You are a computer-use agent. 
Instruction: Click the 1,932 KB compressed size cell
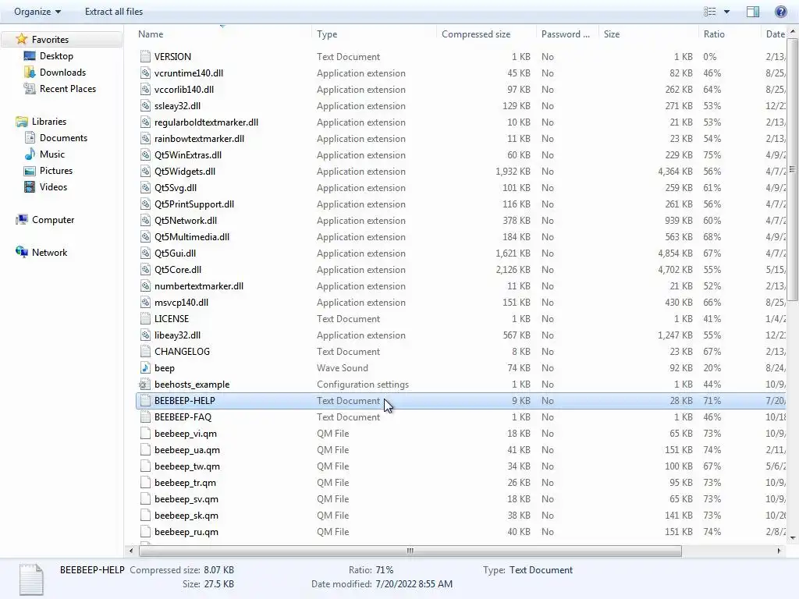[x=513, y=171]
